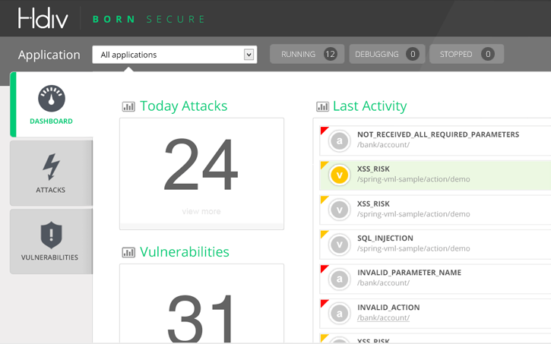
Task: Open the Dashboard gauge icon
Action: [52, 98]
